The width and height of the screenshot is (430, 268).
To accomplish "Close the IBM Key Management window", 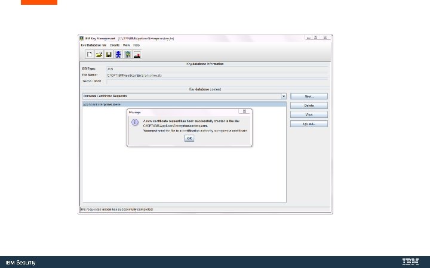I will [325, 38].
